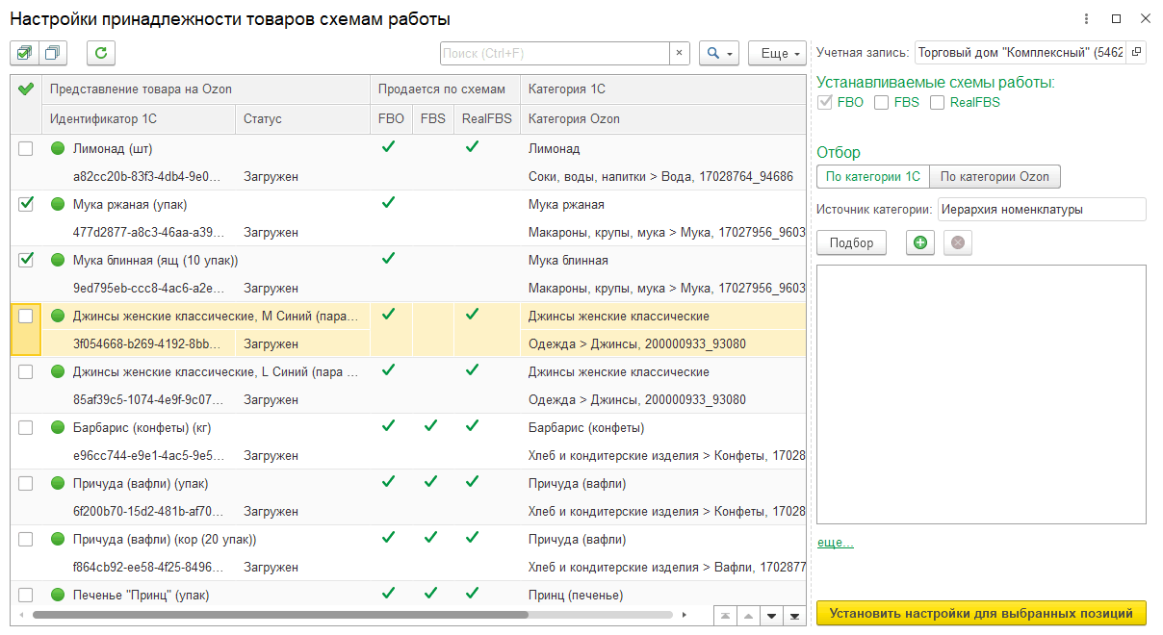Jump to the first list row arrow

[x=725, y=616]
